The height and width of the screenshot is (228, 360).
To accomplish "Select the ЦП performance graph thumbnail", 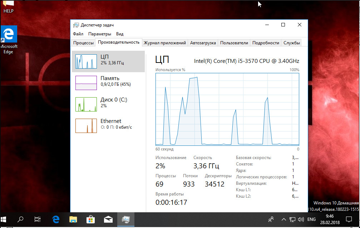I will pos(86,61).
